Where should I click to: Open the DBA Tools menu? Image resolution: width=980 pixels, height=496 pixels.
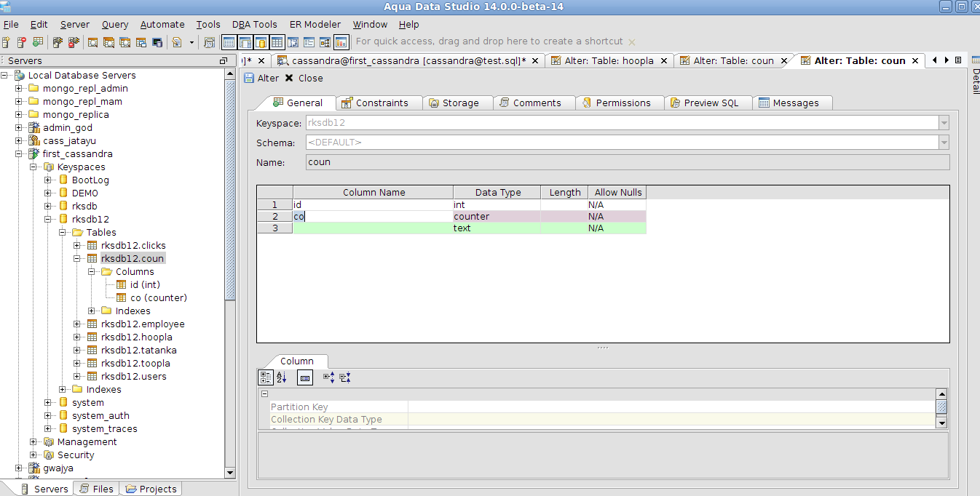pyautogui.click(x=255, y=24)
